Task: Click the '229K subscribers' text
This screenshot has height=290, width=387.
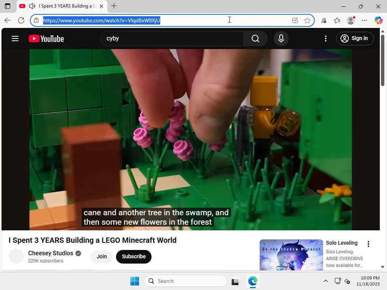Action: tap(46, 261)
